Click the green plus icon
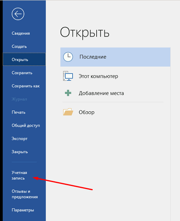This screenshot has width=180, height=221. point(68,93)
